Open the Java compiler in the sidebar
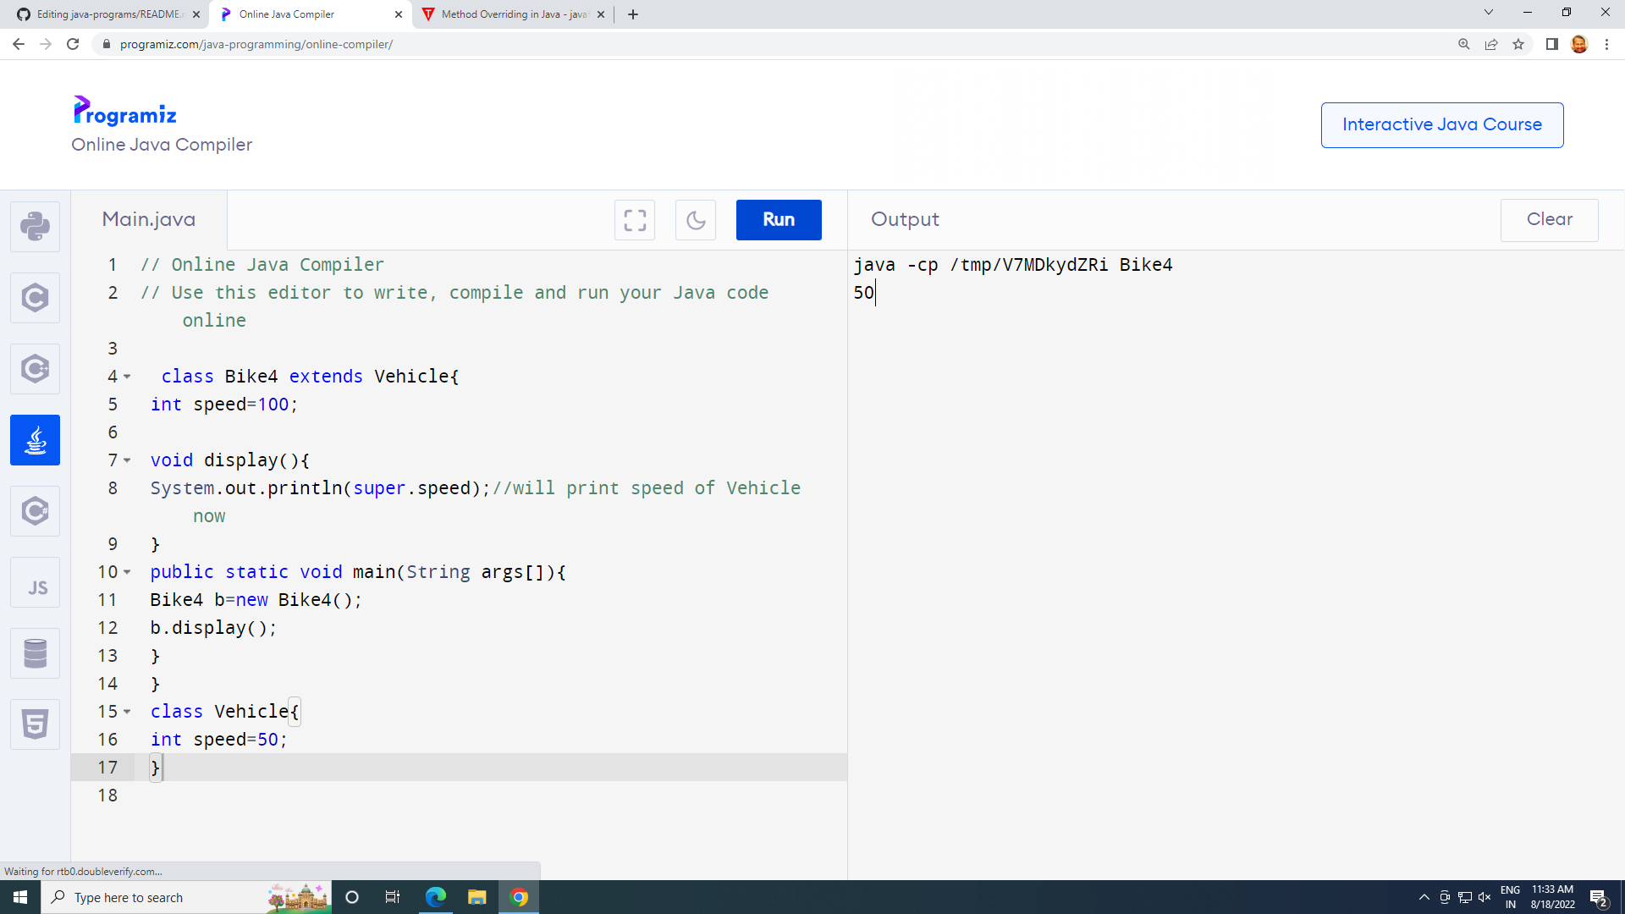The width and height of the screenshot is (1625, 914). click(35, 439)
